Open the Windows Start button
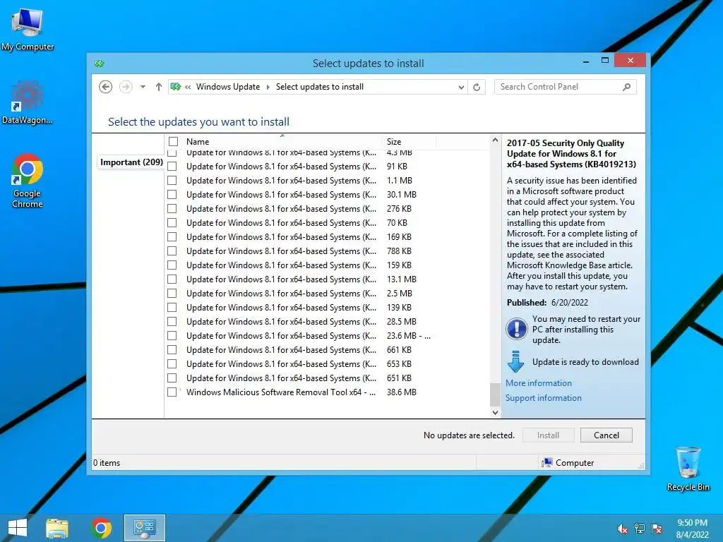Viewport: 723px width, 542px height. (18, 528)
